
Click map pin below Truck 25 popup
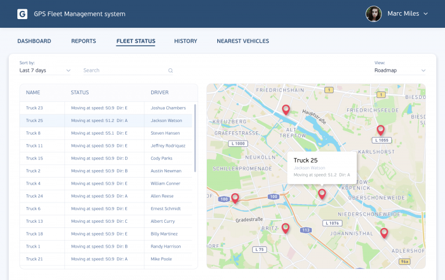pyautogui.click(x=322, y=194)
